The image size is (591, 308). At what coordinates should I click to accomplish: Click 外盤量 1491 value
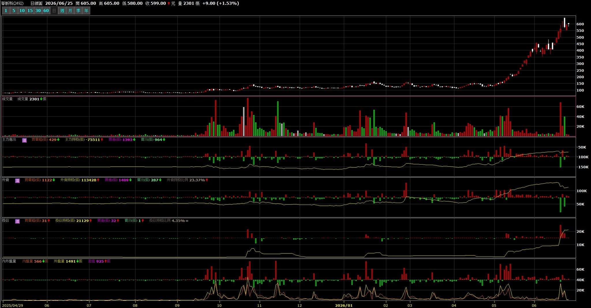tap(68, 262)
